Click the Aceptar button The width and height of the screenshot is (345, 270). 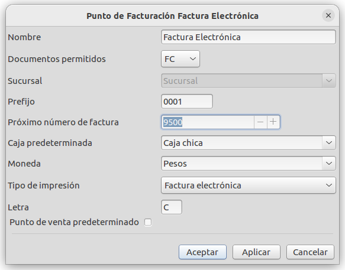(202, 252)
